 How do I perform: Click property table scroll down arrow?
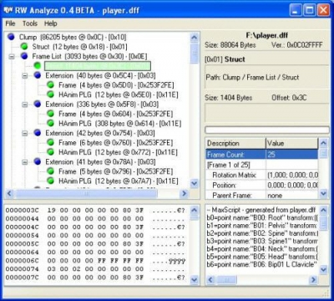tap(323, 193)
